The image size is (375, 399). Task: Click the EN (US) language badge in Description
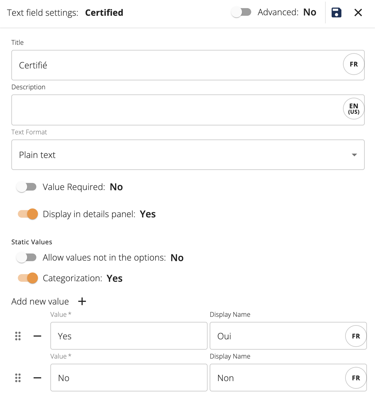click(x=353, y=109)
